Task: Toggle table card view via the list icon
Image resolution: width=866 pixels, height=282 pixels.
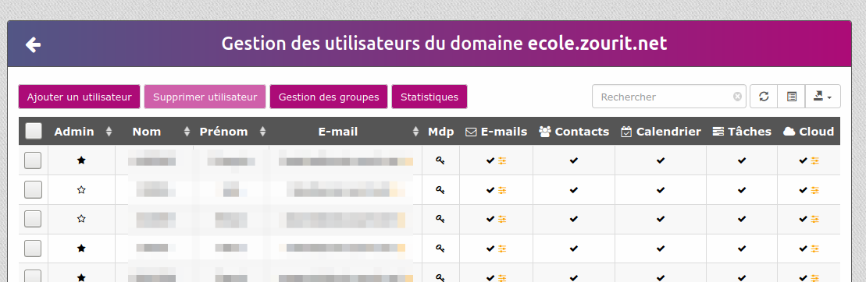Action: click(x=792, y=97)
